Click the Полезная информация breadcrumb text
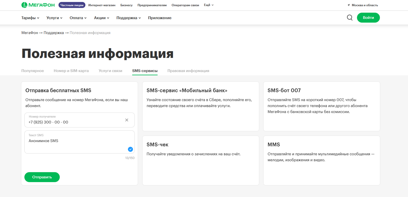This screenshot has width=408, height=197. click(x=90, y=33)
